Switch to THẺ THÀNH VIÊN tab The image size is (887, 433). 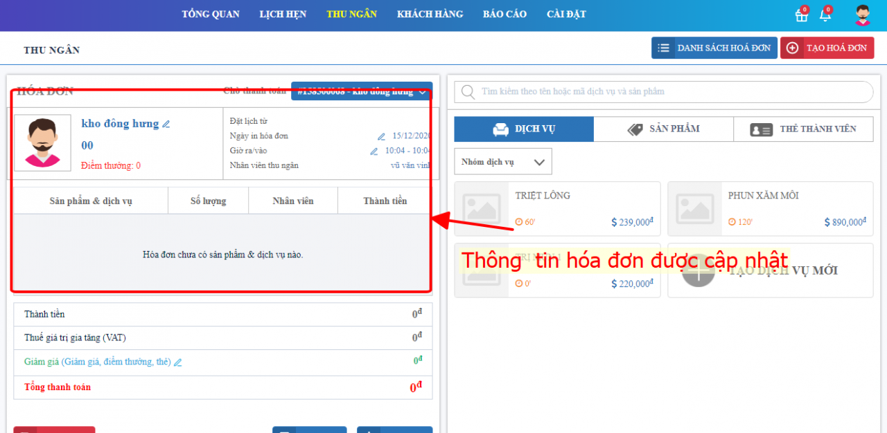pyautogui.click(x=803, y=129)
